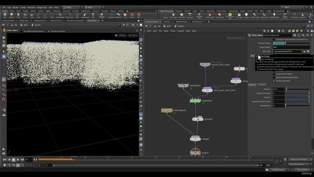Select the Area Light shelf tool
This screenshot has width=314, height=177.
[190, 16]
